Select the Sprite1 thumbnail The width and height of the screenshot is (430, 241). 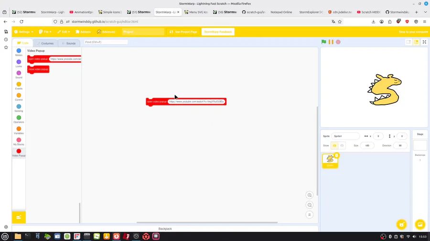(x=330, y=161)
